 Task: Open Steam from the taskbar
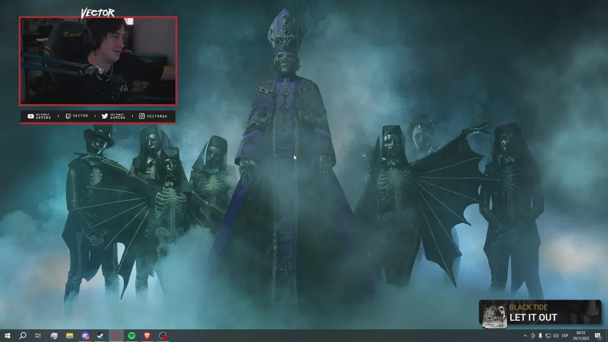pyautogui.click(x=101, y=336)
